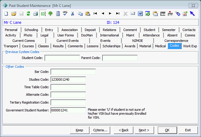Switch to the Personal tab

click(11, 30)
